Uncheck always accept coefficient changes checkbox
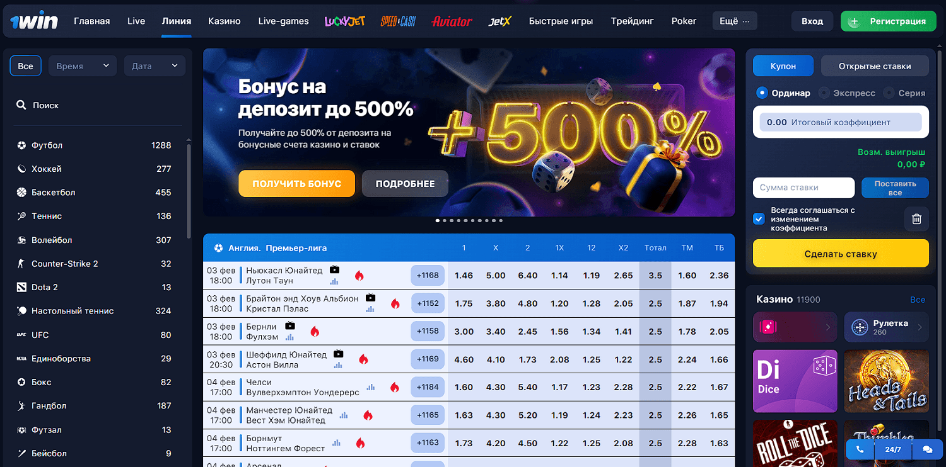This screenshot has width=946, height=467. pos(759,219)
